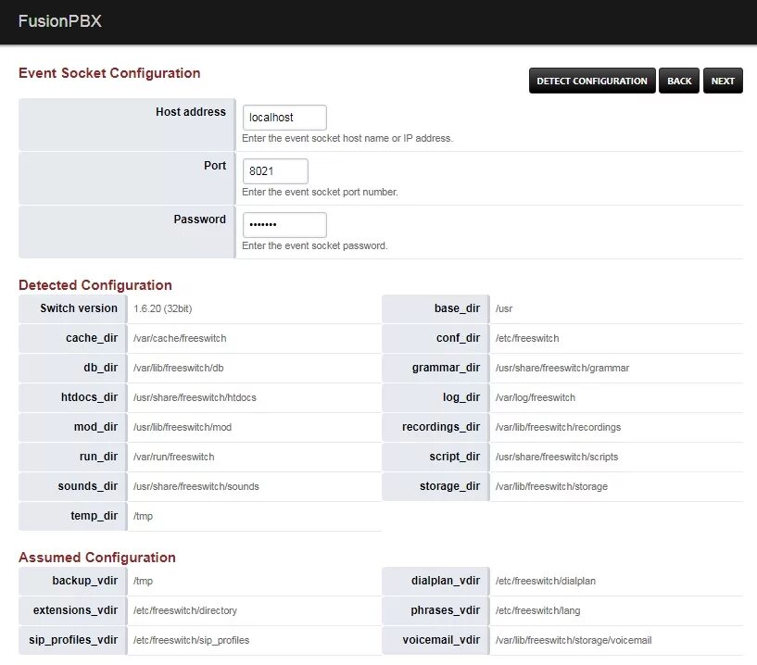757x665 pixels.
Task: Click the backup_vdir /tmp value
Action: pyautogui.click(x=143, y=581)
